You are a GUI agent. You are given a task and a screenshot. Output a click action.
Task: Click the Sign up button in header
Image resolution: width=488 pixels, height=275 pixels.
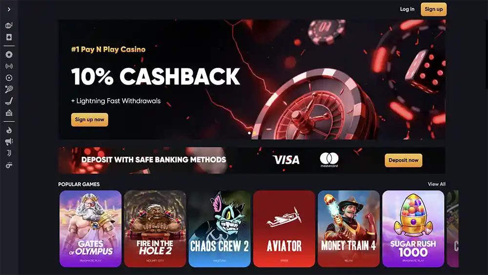[x=433, y=9]
